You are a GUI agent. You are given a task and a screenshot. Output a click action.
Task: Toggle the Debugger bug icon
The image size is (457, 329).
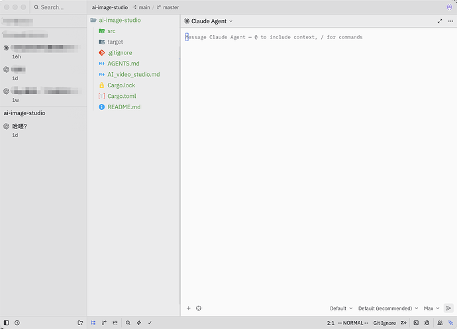[x=427, y=322]
